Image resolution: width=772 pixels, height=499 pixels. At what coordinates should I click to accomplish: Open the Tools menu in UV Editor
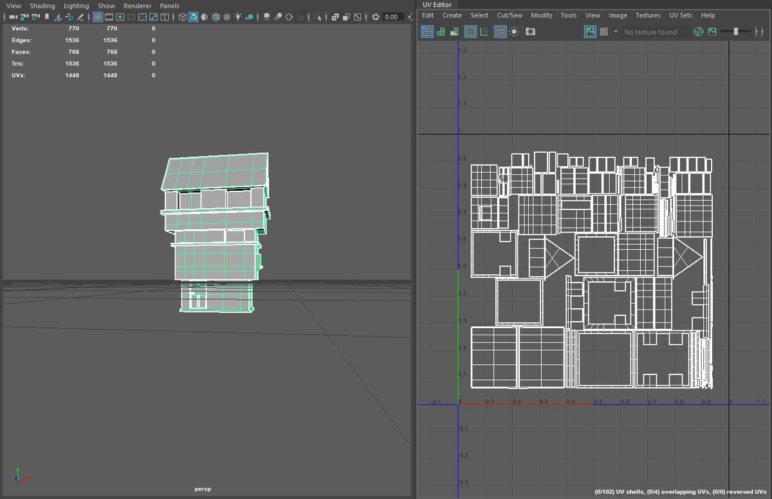coord(569,15)
